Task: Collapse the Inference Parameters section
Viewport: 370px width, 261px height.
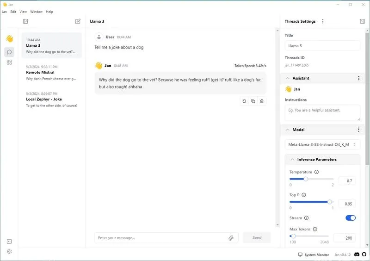Action: pos(292,160)
